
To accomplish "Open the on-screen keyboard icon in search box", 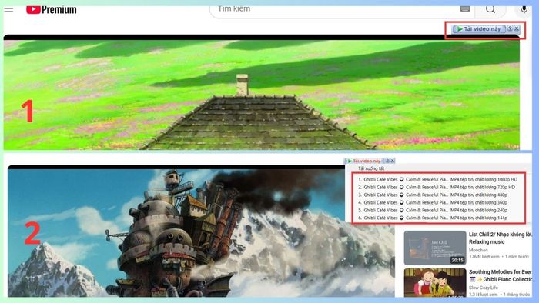I will pyautogui.click(x=465, y=8).
